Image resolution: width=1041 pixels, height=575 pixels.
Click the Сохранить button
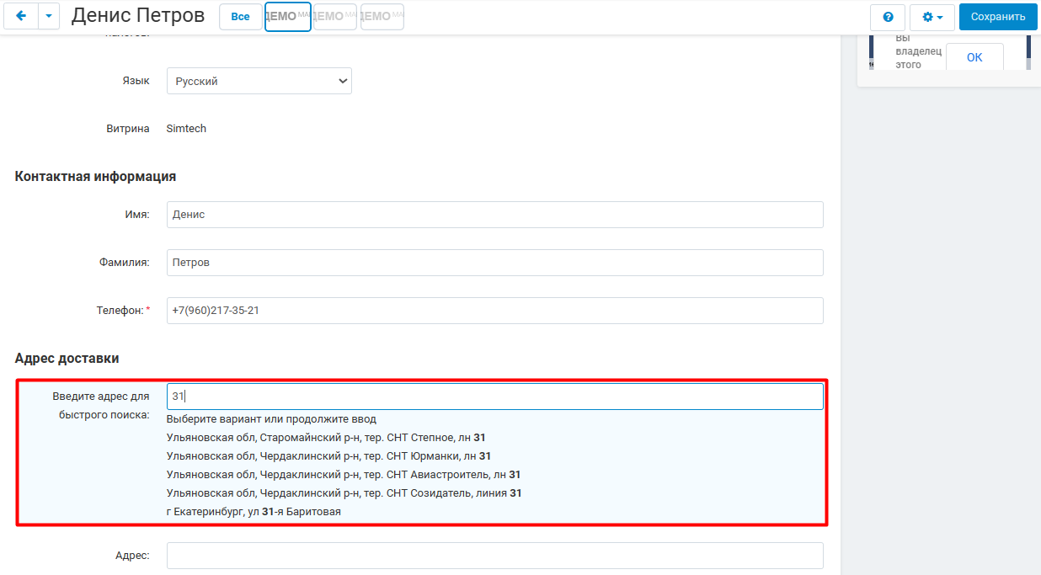pyautogui.click(x=998, y=17)
